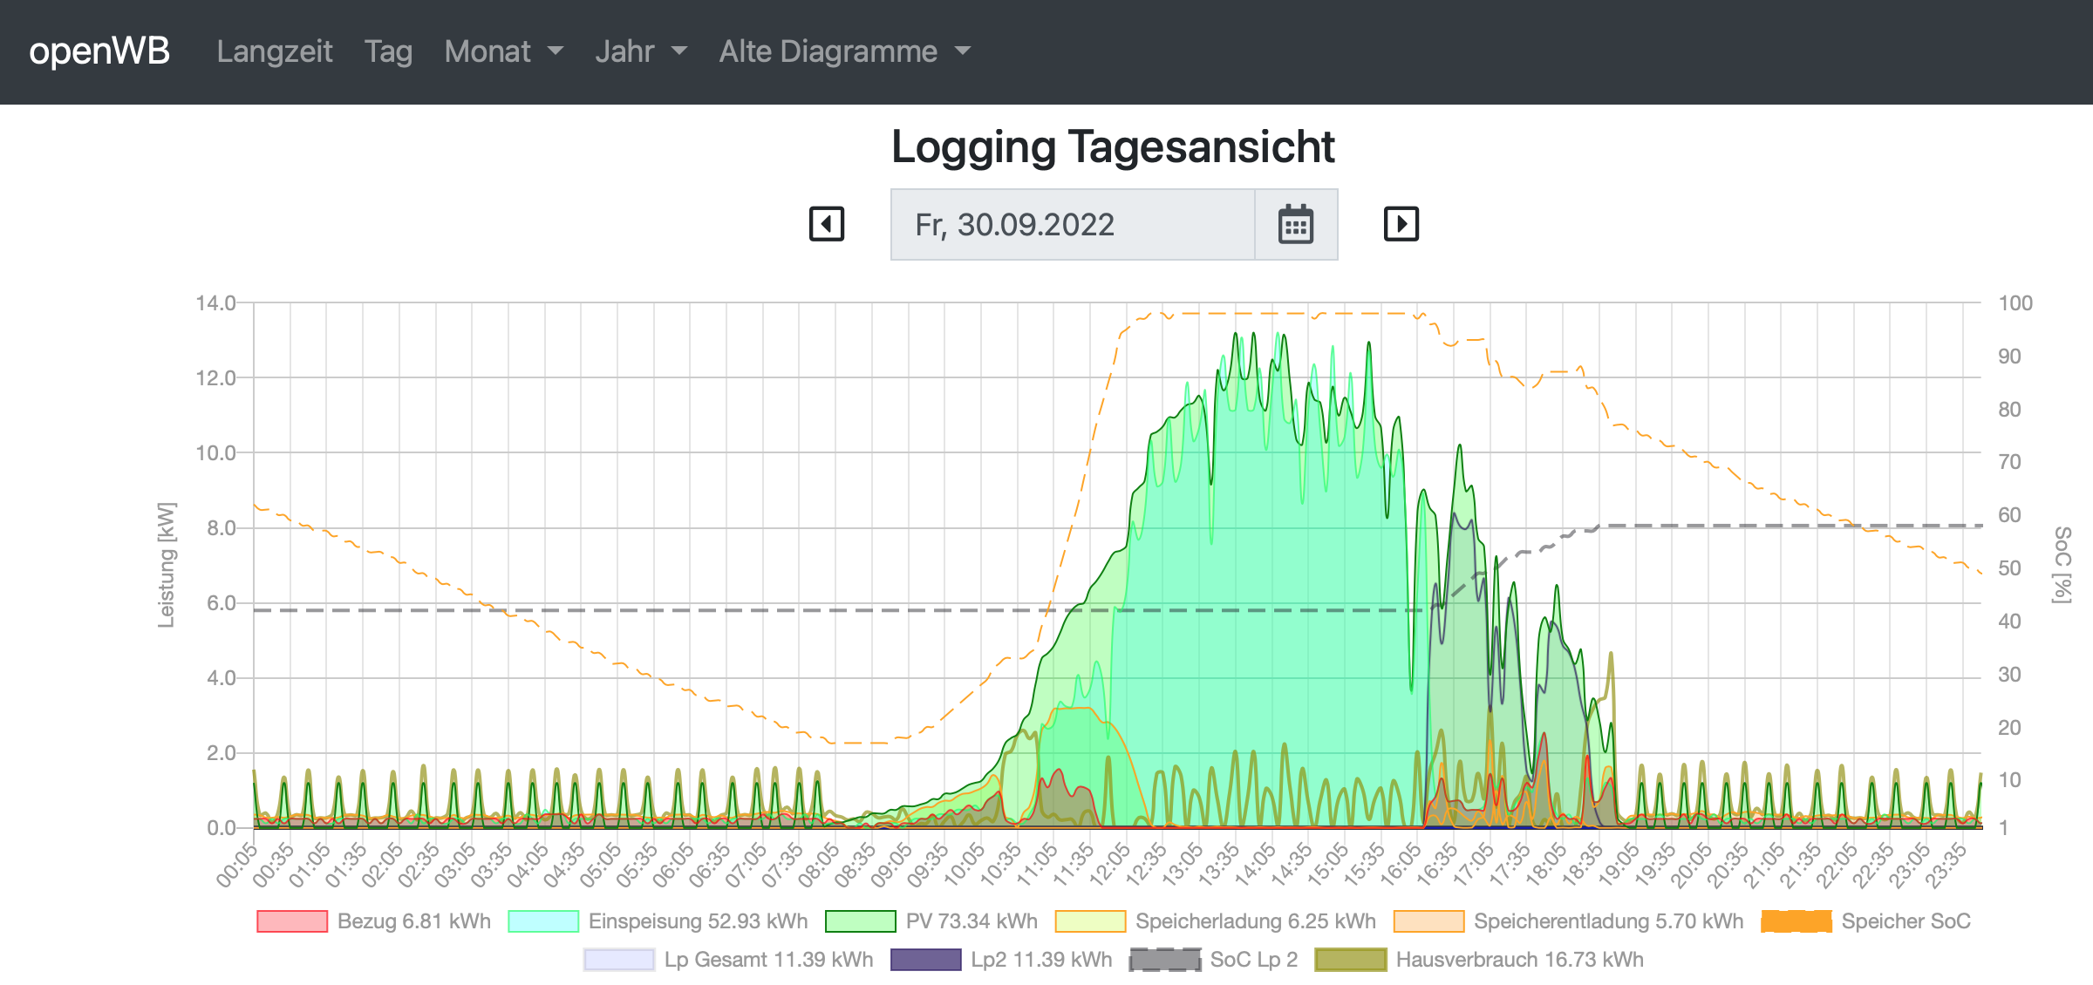Go to the previous day using left arrow

[x=826, y=224]
